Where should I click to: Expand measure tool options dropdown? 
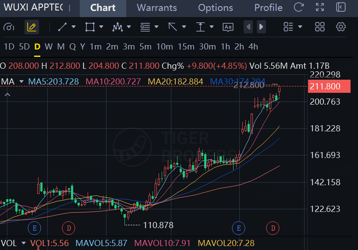[212, 27]
